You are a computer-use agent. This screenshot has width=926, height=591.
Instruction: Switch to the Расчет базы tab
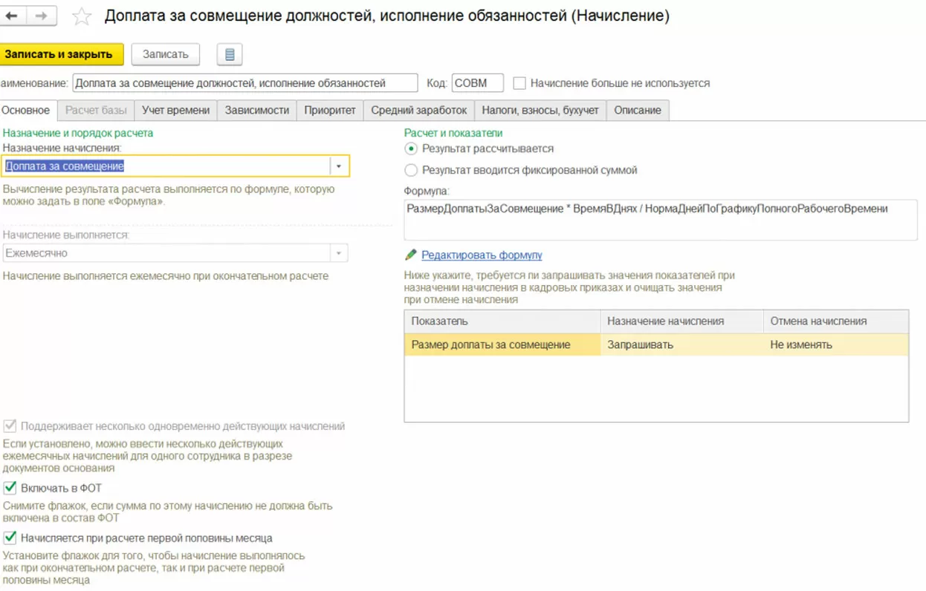96,110
